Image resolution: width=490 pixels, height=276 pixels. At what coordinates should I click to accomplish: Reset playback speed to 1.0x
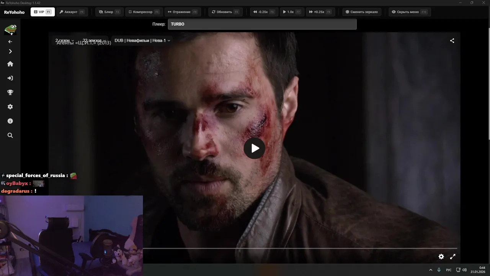[292, 12]
